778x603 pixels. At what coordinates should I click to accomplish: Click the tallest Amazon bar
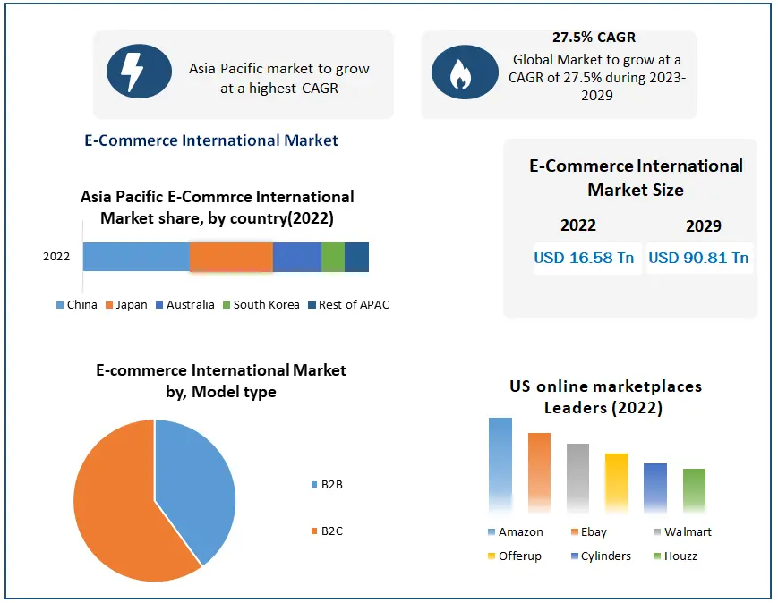pyautogui.click(x=500, y=463)
